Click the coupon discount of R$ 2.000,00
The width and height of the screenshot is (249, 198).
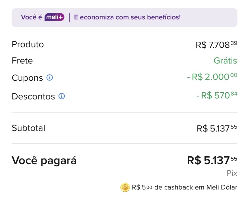[x=212, y=77]
